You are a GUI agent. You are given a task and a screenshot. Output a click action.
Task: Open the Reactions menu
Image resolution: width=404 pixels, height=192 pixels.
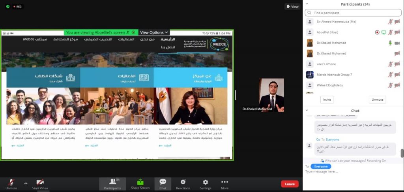coord(183,182)
